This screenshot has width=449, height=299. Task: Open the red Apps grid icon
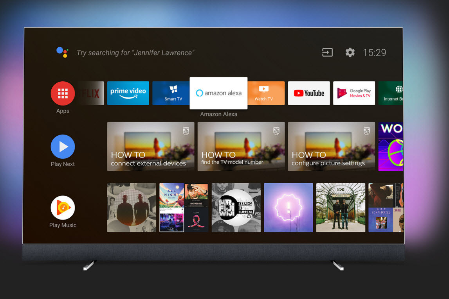pos(63,93)
